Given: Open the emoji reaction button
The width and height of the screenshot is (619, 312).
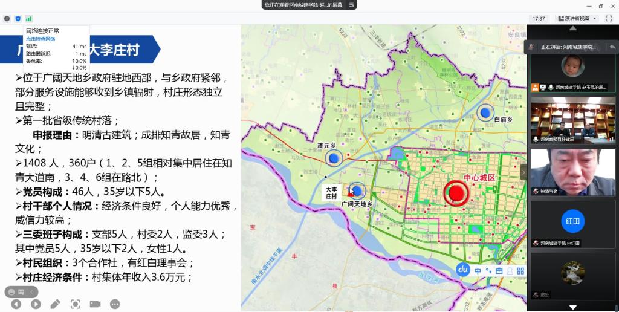Looking at the screenshot, I should coord(12,292).
